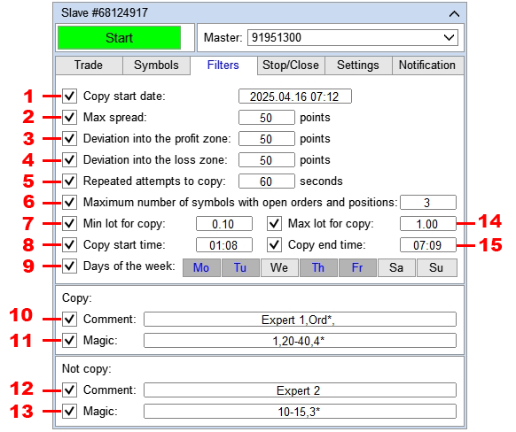Go to the Stop/Close tab
Image resolution: width=516 pixels, height=432 pixels.
coord(291,65)
